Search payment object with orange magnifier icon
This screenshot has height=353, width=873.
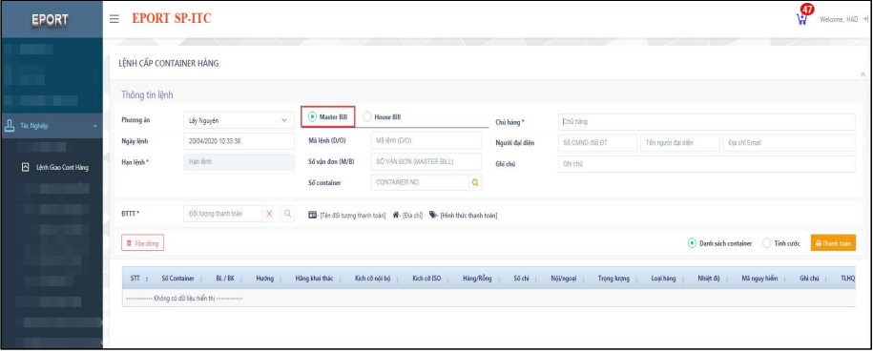[287, 214]
